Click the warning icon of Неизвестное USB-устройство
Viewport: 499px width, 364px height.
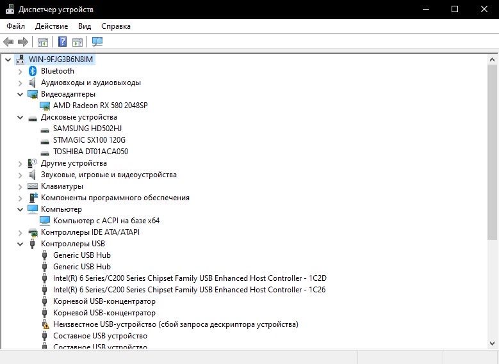(x=45, y=324)
